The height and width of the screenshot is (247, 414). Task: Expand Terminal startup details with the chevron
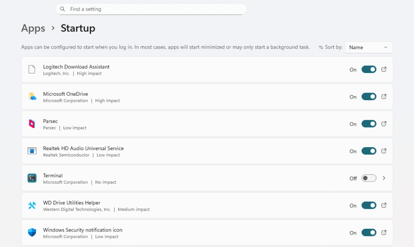[384, 178]
